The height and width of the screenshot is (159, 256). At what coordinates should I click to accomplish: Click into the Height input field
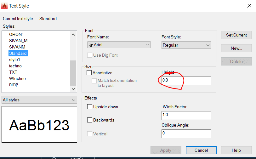(x=186, y=81)
